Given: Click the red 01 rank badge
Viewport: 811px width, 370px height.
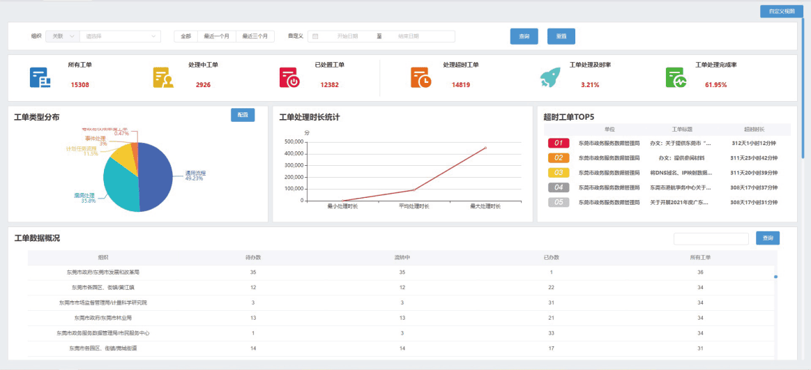Looking at the screenshot, I should (558, 143).
